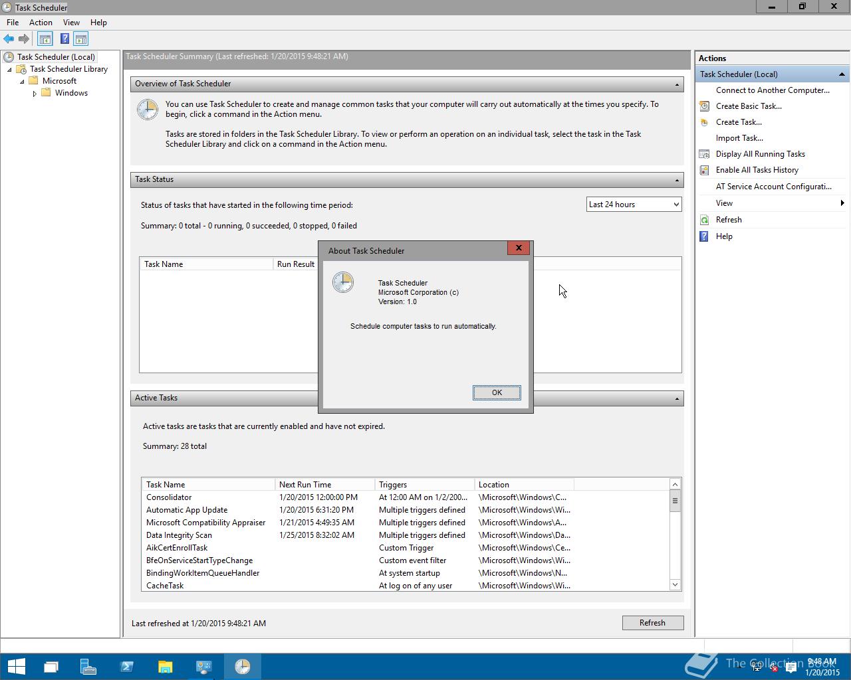The height and width of the screenshot is (680, 851).
Task: Click Display All Running Tasks action
Action: coord(761,154)
